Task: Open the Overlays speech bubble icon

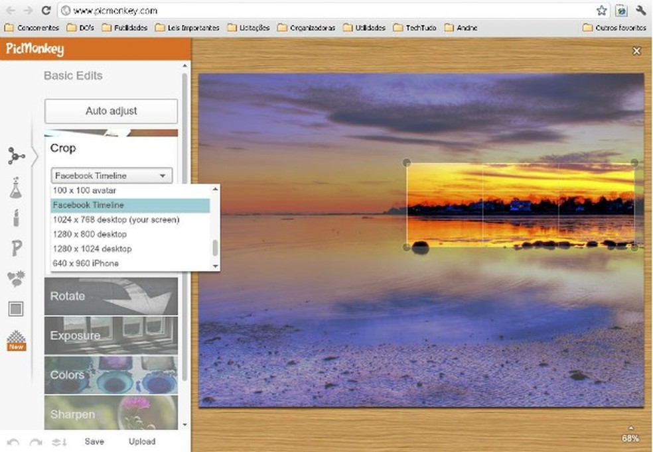Action: tap(16, 279)
